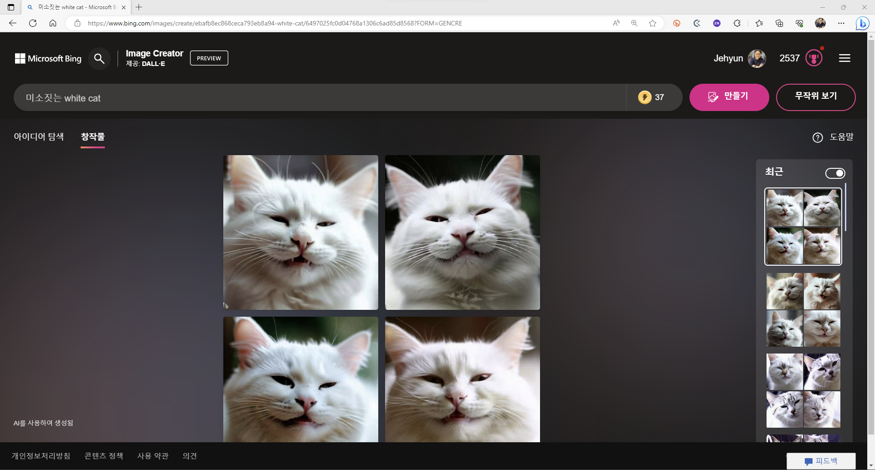The image size is (875, 470).
Task: Toggle the 최근 recent switch
Action: tap(835, 173)
